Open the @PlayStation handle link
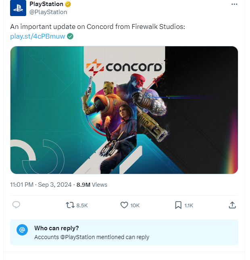The width and height of the screenshot is (250, 260). tap(48, 12)
